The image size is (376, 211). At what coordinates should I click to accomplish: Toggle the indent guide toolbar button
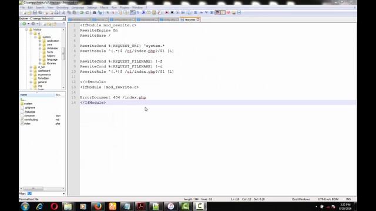143,12
